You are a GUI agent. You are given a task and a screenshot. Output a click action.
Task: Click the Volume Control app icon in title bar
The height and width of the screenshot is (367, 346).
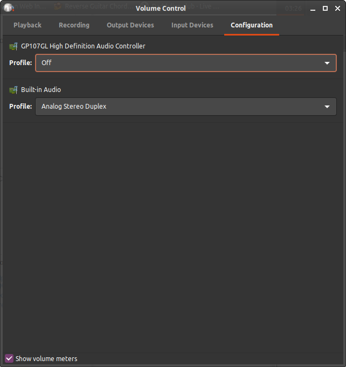[x=9, y=8]
